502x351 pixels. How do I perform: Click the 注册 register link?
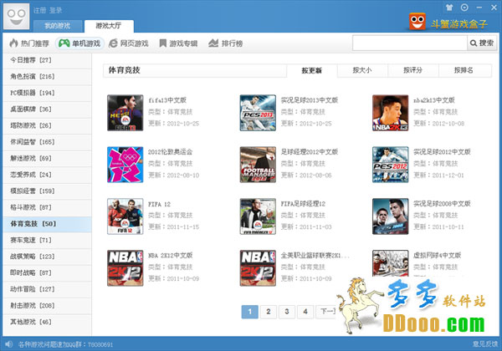pos(40,11)
